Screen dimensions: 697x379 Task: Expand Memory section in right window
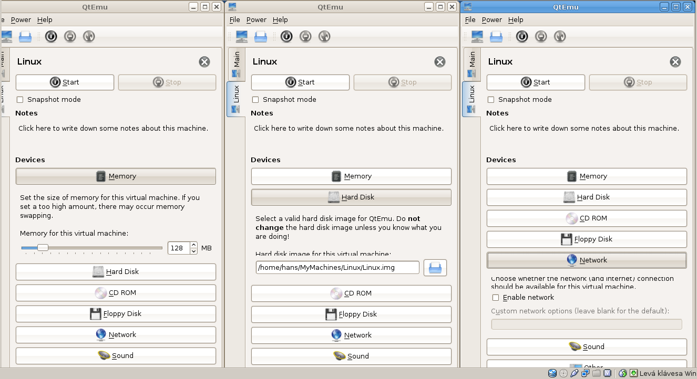pos(587,176)
